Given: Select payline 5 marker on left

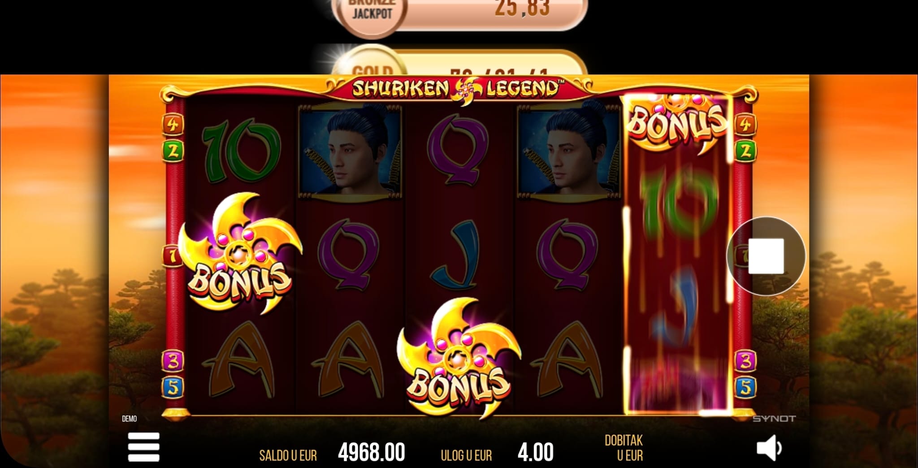Looking at the screenshot, I should [x=173, y=387].
